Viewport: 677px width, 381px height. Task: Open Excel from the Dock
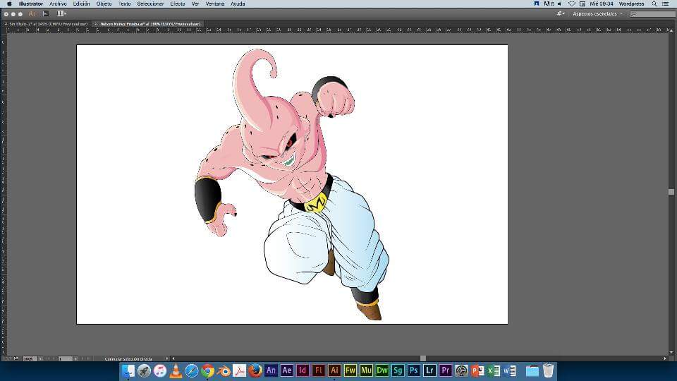click(493, 370)
